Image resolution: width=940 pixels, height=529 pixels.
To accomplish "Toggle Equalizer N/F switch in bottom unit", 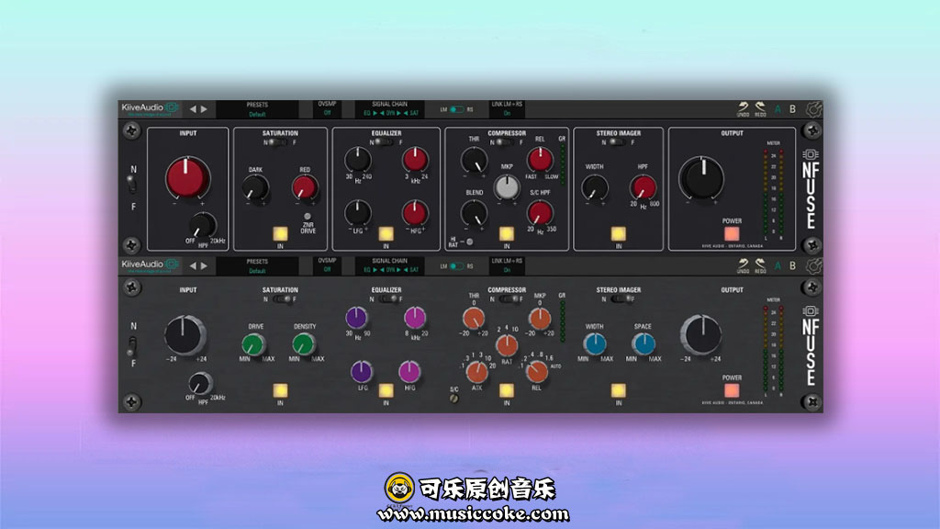I will (388, 299).
